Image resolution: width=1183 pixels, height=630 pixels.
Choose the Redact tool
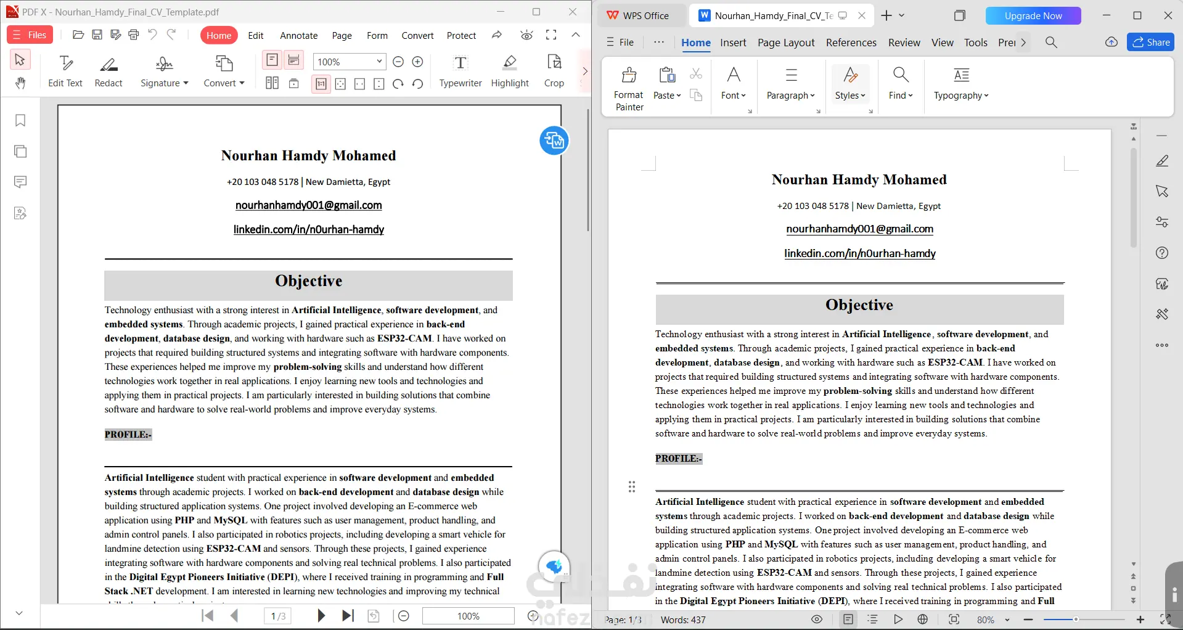point(108,72)
